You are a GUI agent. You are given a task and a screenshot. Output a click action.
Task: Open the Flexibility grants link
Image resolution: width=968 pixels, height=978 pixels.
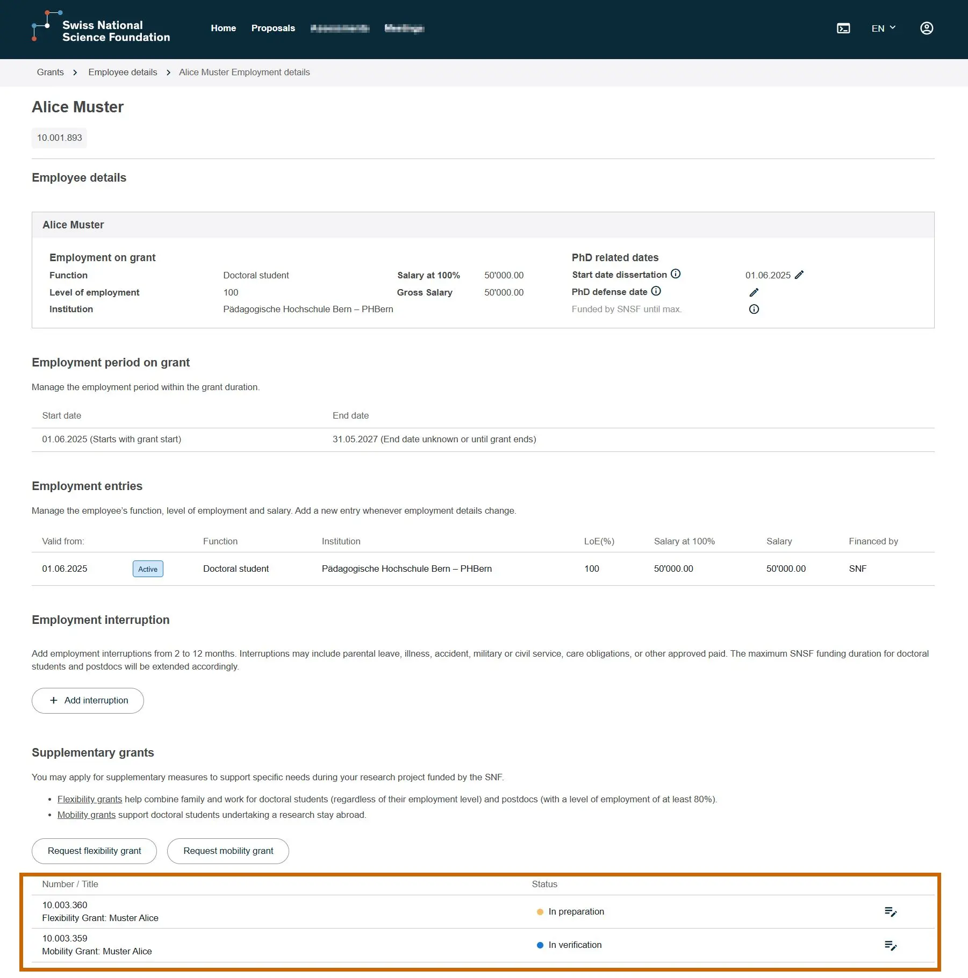point(90,799)
